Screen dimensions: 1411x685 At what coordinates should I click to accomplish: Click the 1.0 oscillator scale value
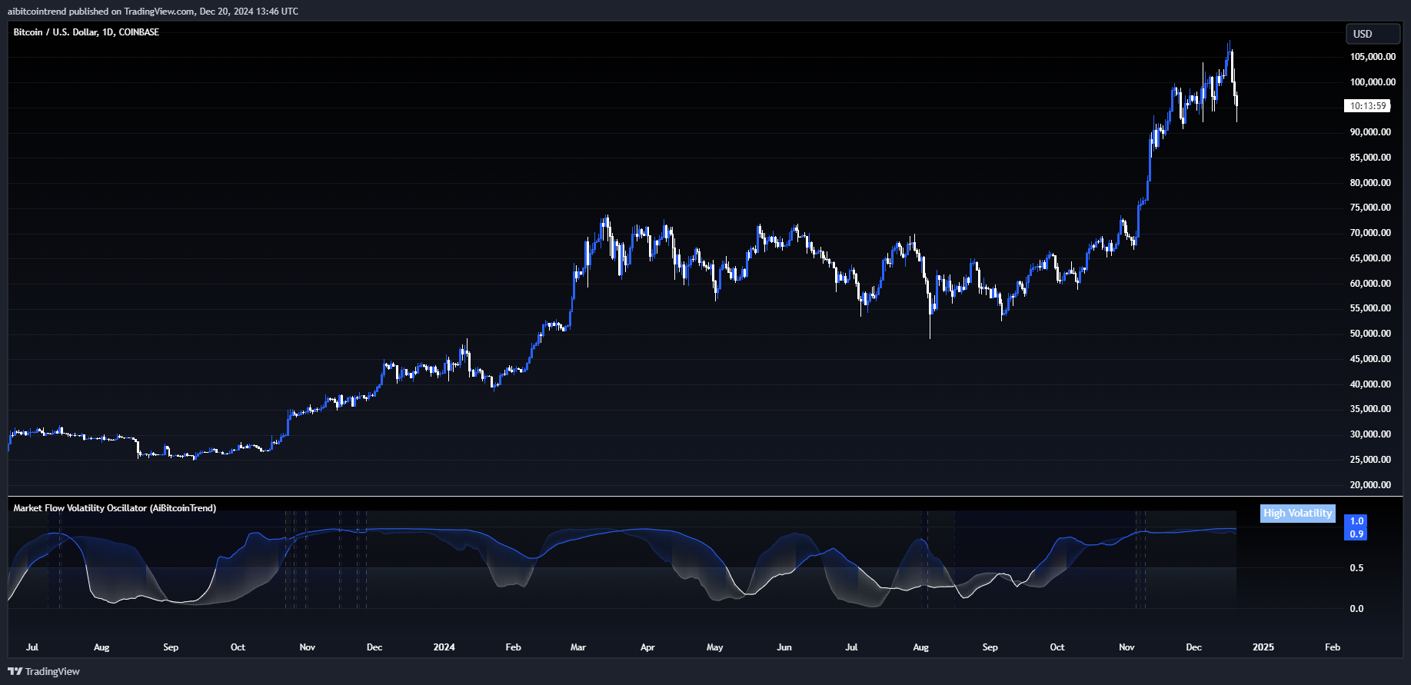tap(1356, 521)
